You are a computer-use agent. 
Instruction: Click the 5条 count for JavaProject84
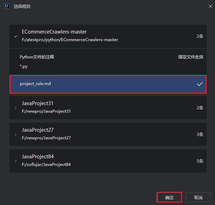pyautogui.click(x=200, y=161)
